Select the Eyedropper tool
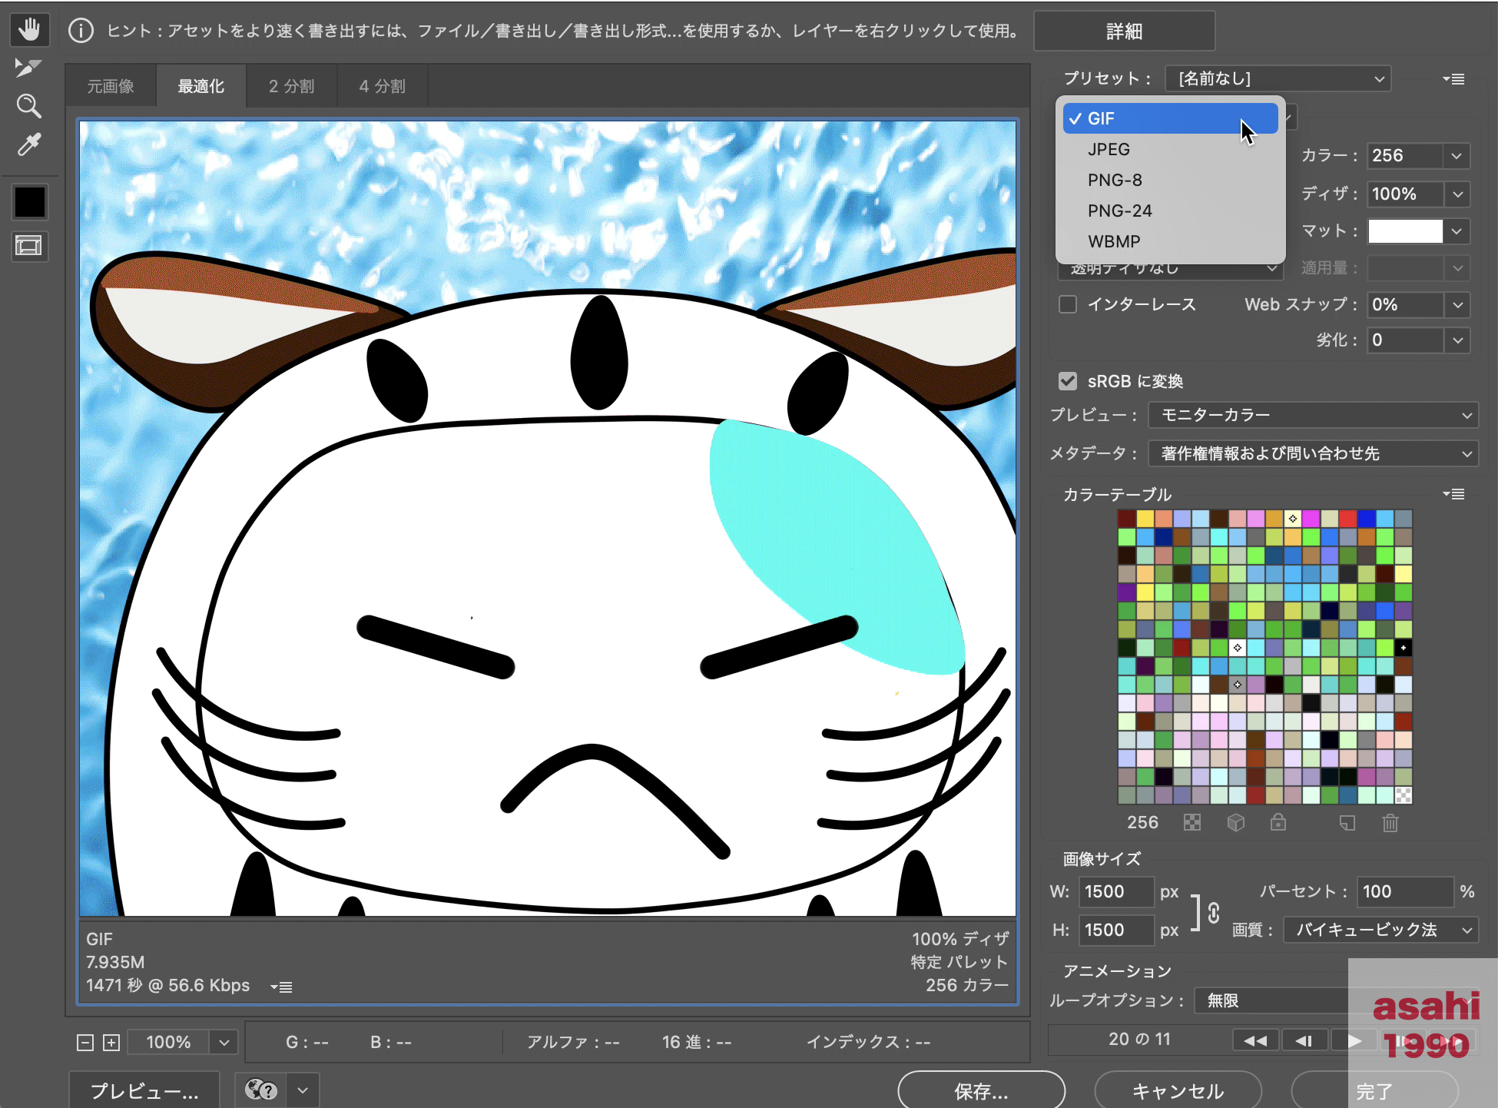Viewport: 1498px width, 1108px height. [29, 144]
